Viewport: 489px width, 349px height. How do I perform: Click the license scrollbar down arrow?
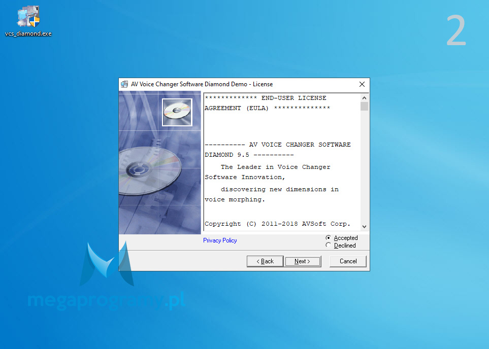click(x=364, y=227)
